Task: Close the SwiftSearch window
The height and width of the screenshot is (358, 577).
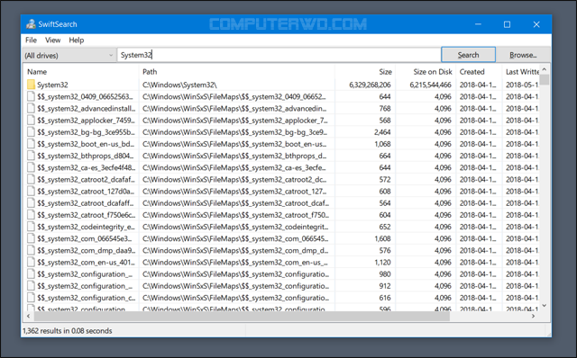Action: click(536, 24)
